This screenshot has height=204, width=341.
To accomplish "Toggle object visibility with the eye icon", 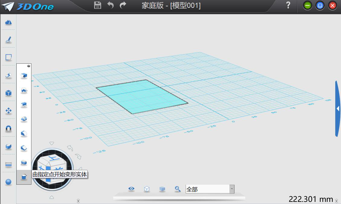I will (131, 188).
